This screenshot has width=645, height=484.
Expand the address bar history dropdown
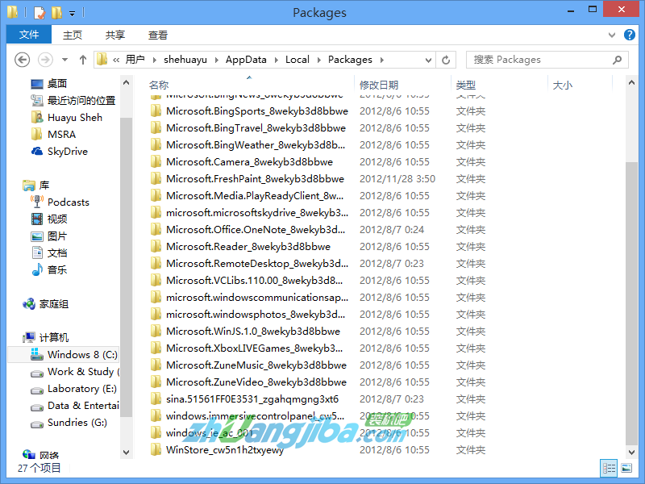427,60
